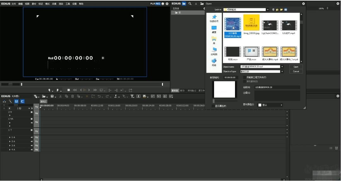Click the Save project icon in timeline toolbar

point(52,96)
